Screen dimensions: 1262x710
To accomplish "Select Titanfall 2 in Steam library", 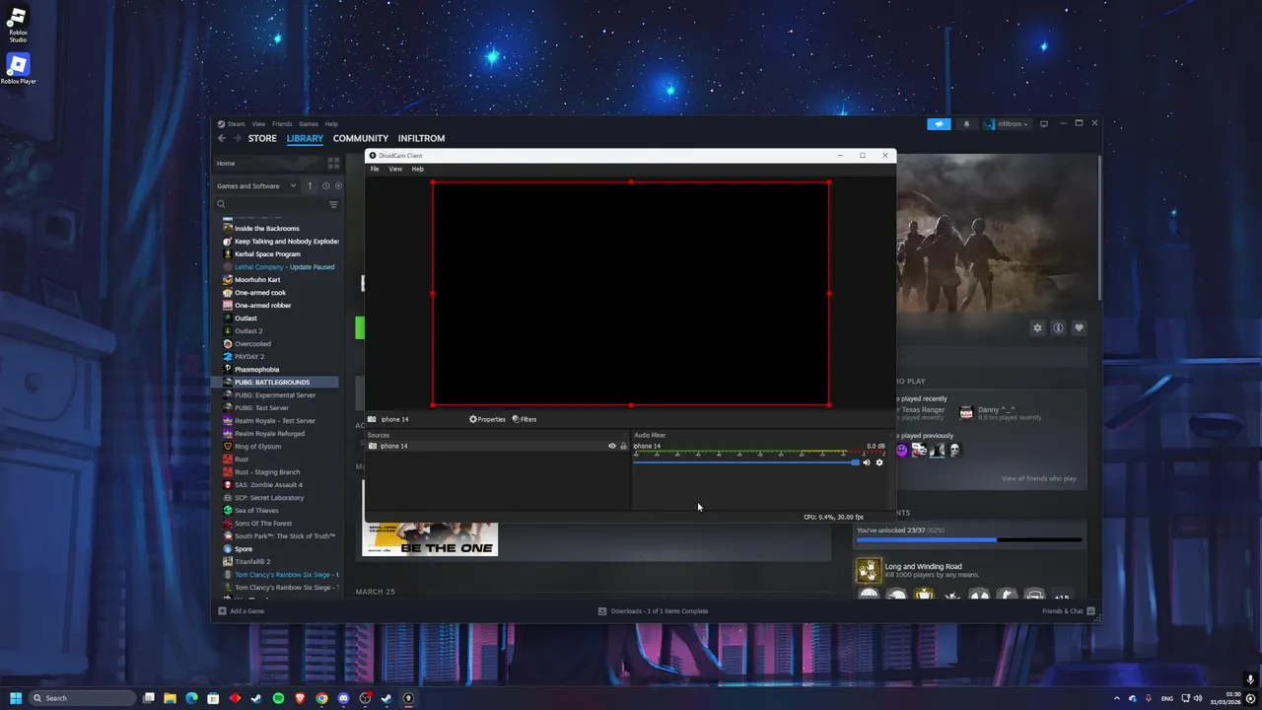I will (252, 561).
